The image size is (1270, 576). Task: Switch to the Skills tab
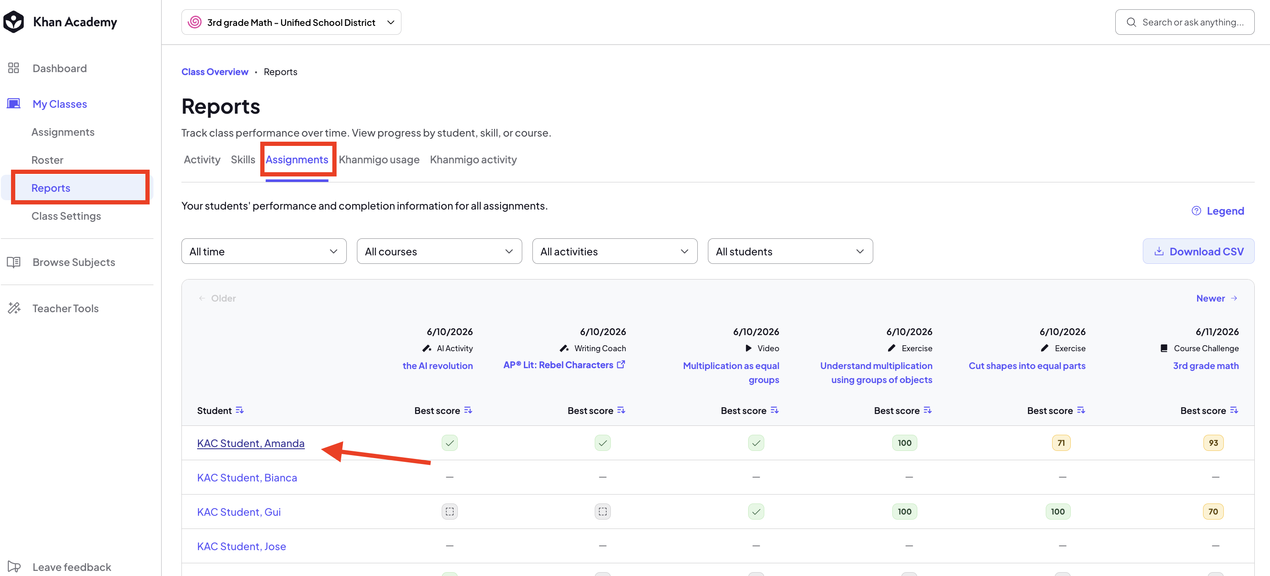point(243,160)
